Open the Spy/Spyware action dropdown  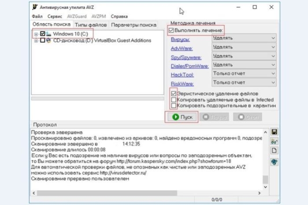click(x=244, y=56)
